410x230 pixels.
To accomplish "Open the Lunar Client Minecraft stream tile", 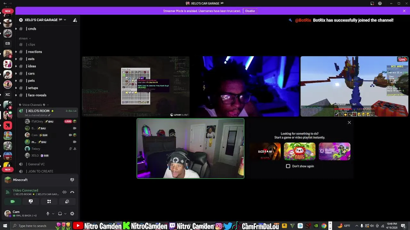I will pyautogui.click(x=136, y=87).
